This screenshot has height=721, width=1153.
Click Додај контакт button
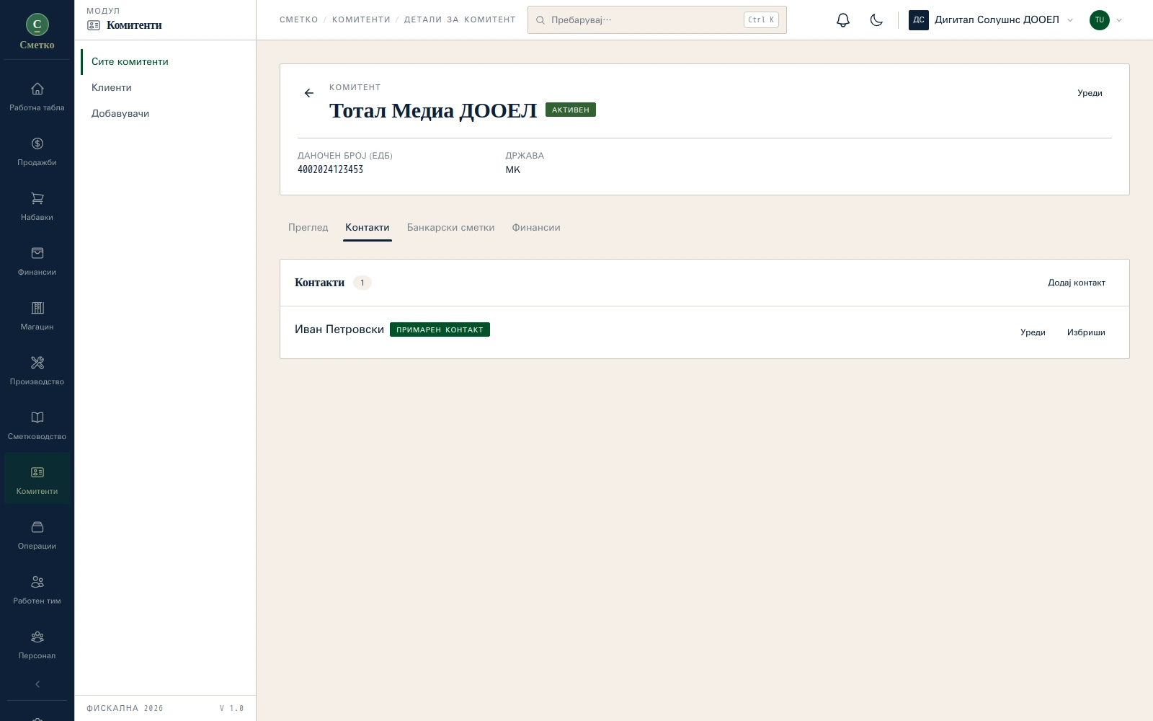click(1077, 283)
